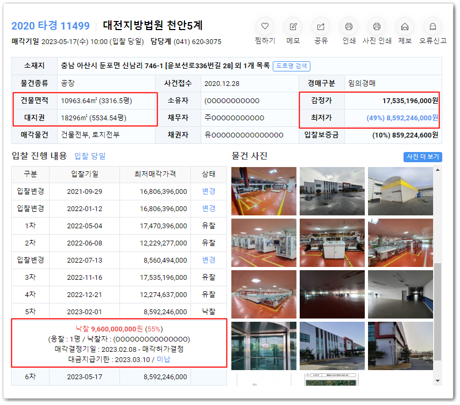This screenshot has width=460, height=405.
Task: Click the 사진 더 보기 button
Action: pos(422,157)
